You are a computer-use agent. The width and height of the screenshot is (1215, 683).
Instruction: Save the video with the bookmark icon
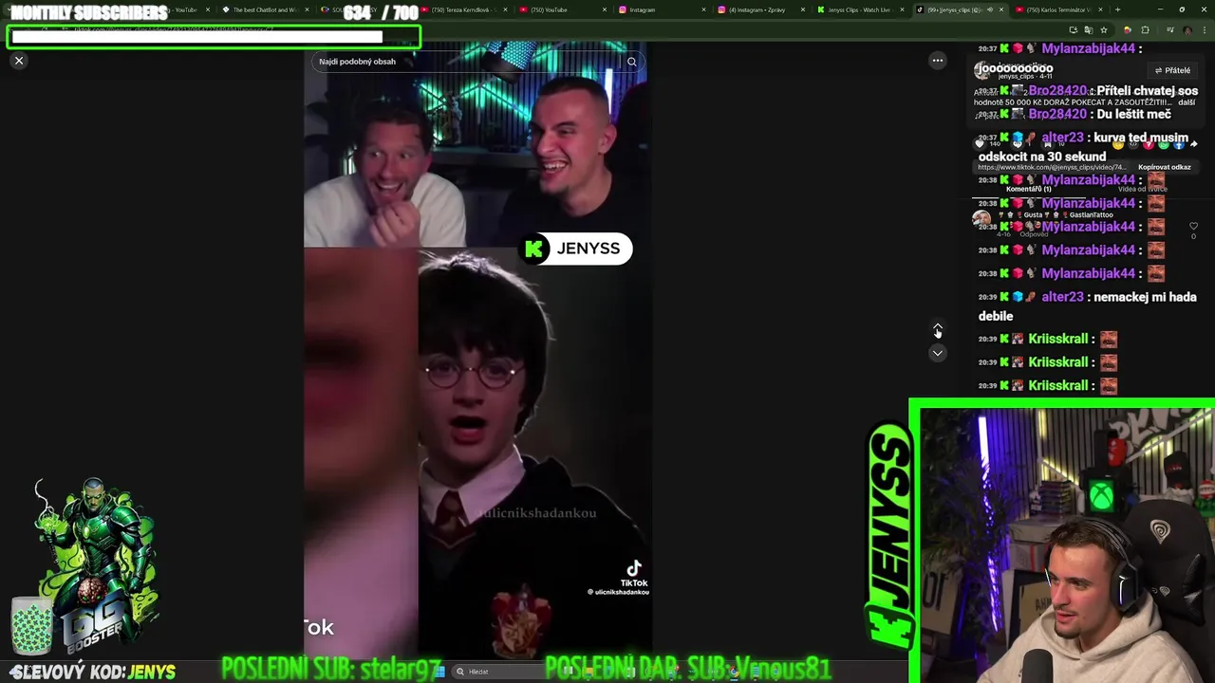tap(1047, 143)
